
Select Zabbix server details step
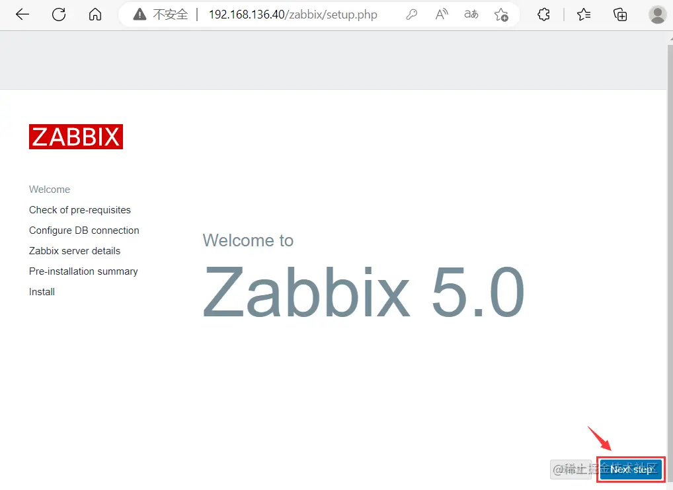75,251
